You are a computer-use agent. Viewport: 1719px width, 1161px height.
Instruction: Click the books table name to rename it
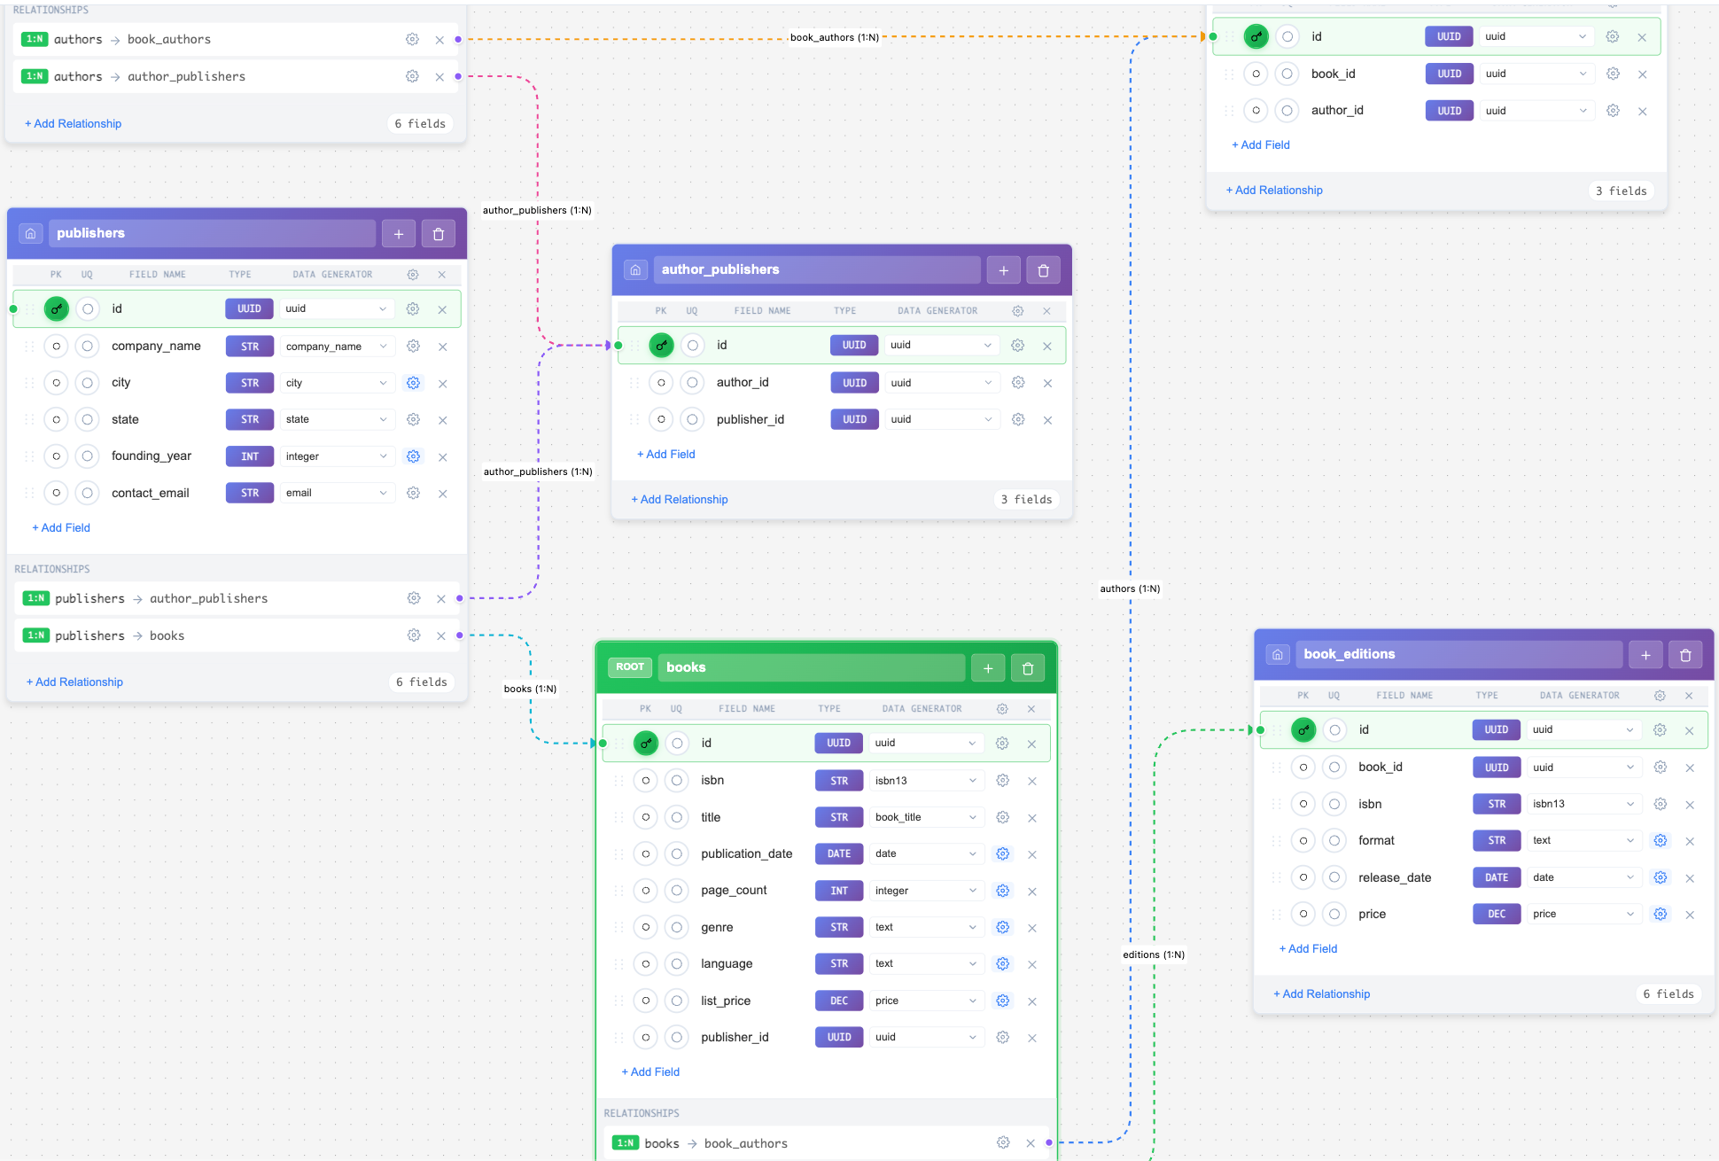811,666
